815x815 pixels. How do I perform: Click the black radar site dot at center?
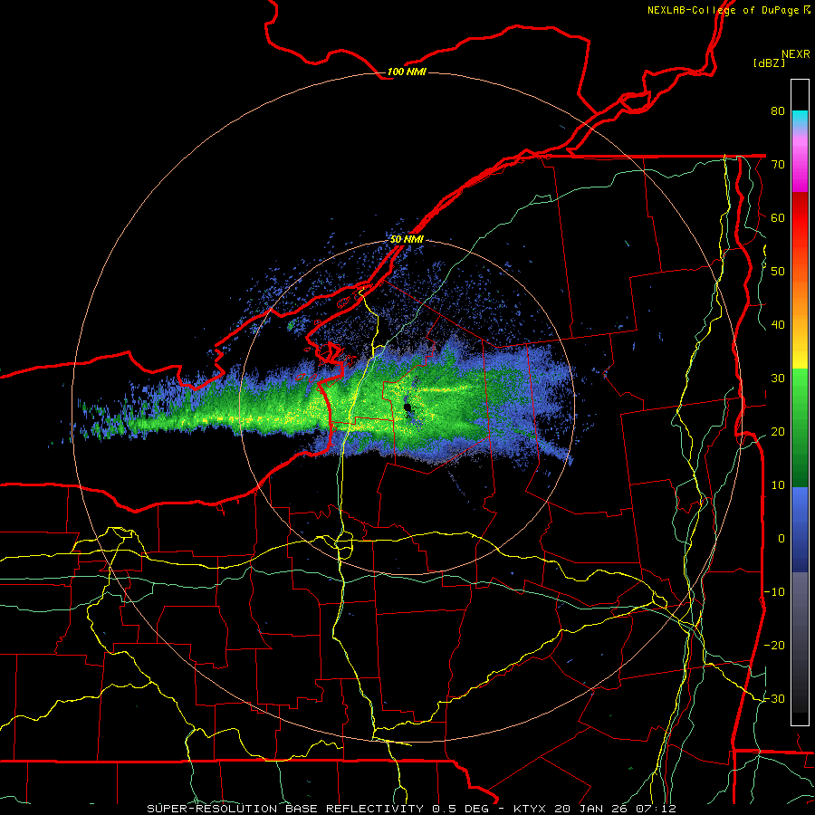(407, 407)
